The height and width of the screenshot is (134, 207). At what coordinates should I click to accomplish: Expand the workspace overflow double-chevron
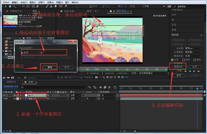[164, 6]
